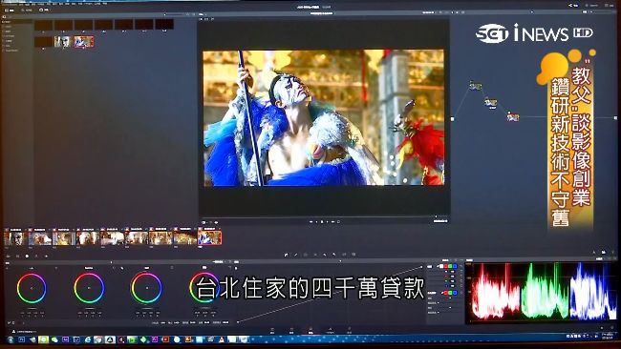The width and height of the screenshot is (621, 349).
Task: Select the painted face gallery still
Action: 62,42
